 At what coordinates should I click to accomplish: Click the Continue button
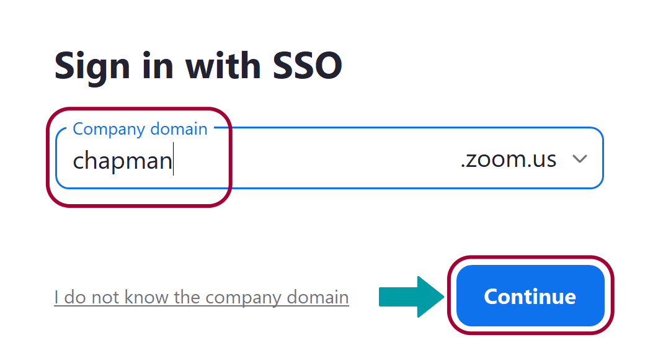click(x=530, y=296)
